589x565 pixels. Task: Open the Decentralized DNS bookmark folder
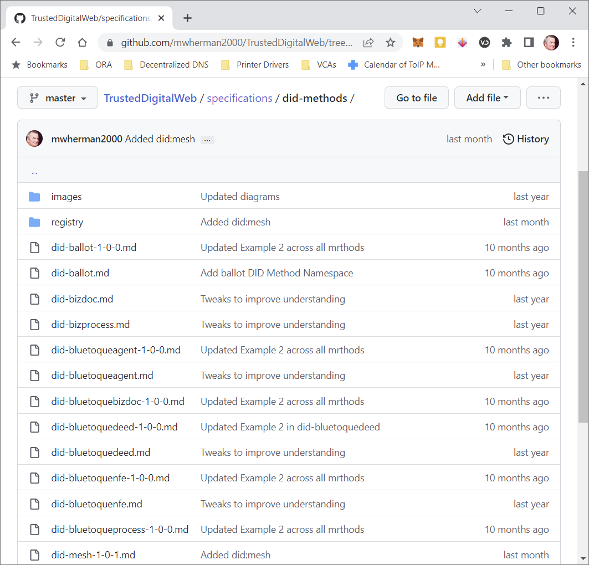click(167, 65)
